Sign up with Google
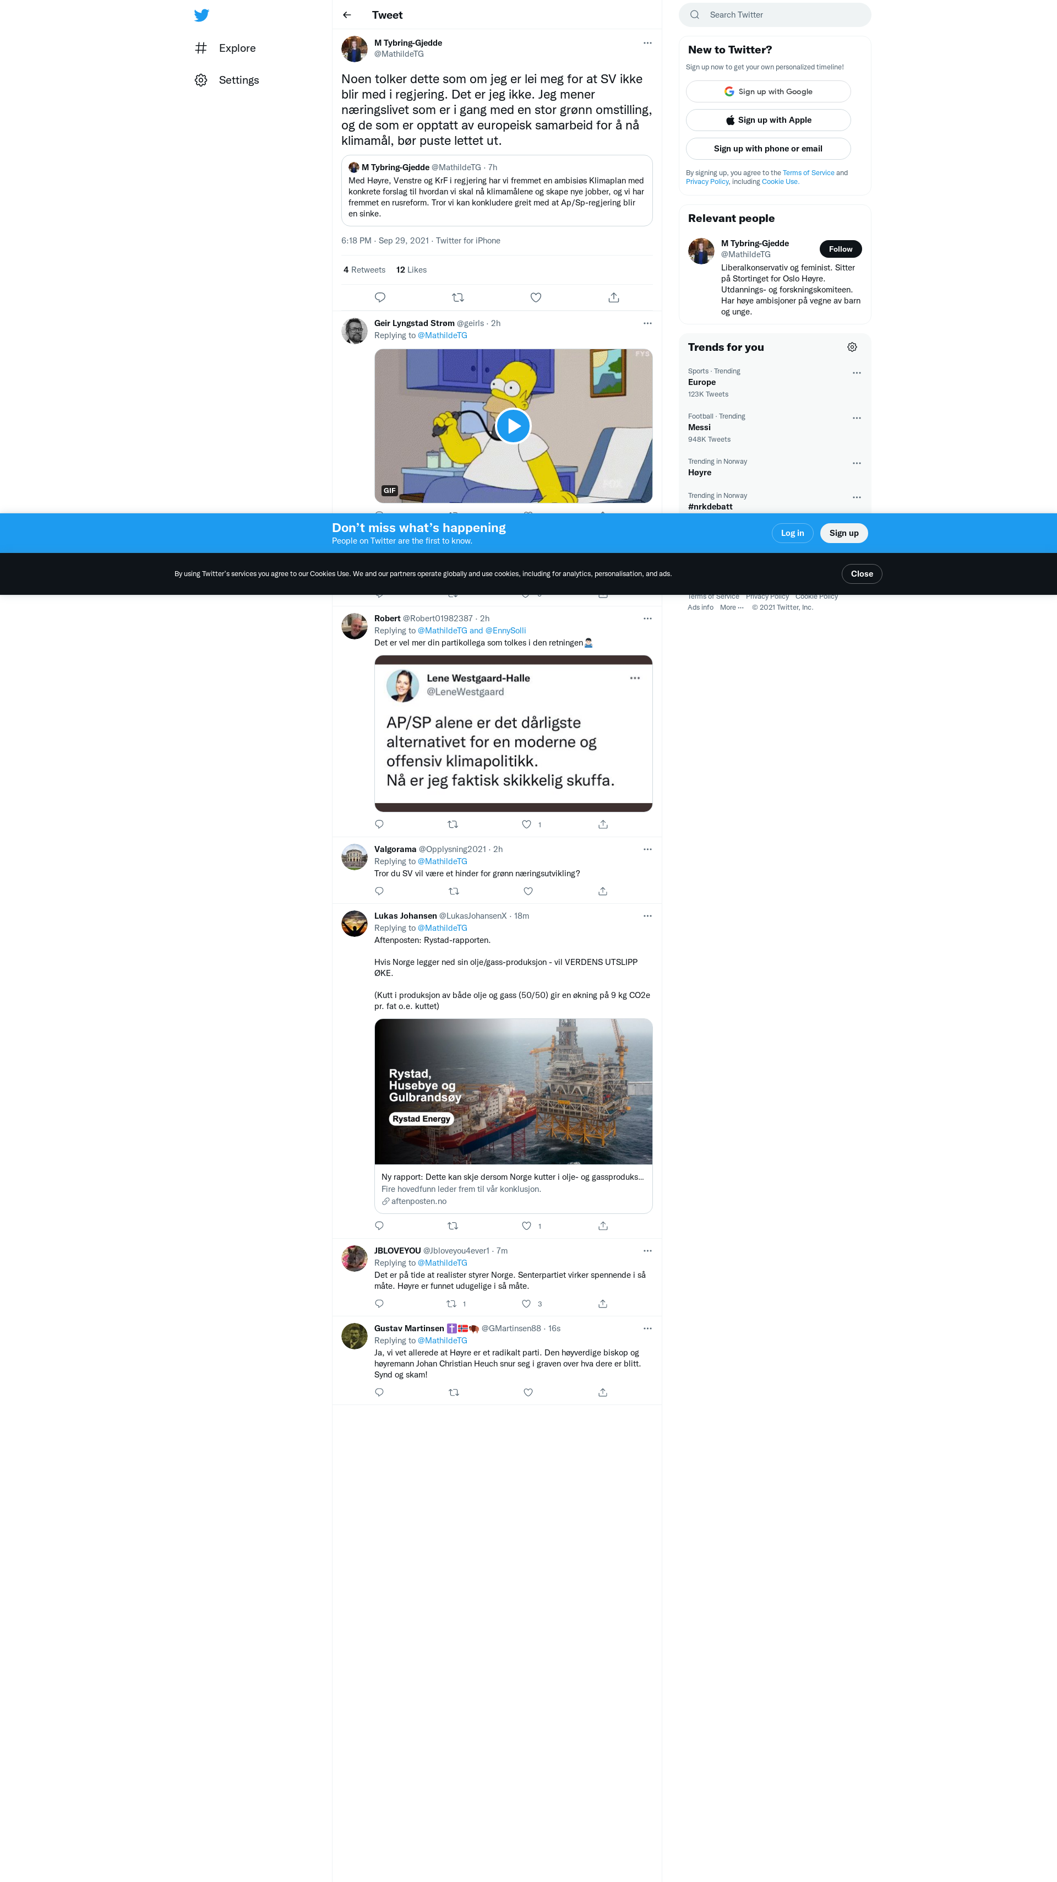This screenshot has height=1882, width=1057. coord(768,91)
